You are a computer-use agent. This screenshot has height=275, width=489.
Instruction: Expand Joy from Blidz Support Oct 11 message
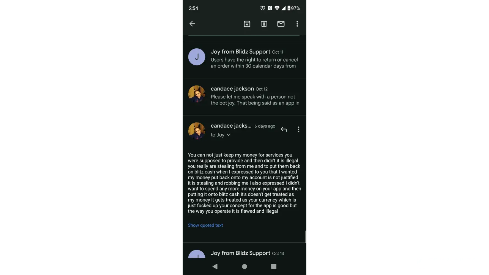tap(244, 59)
